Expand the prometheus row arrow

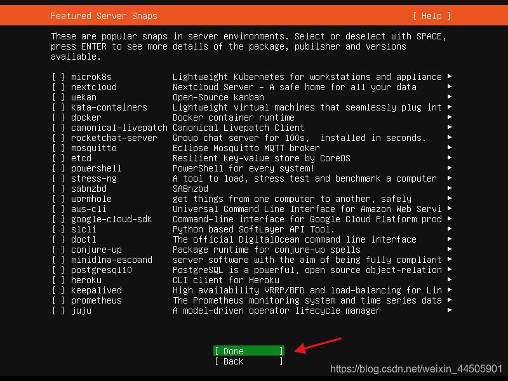450,300
